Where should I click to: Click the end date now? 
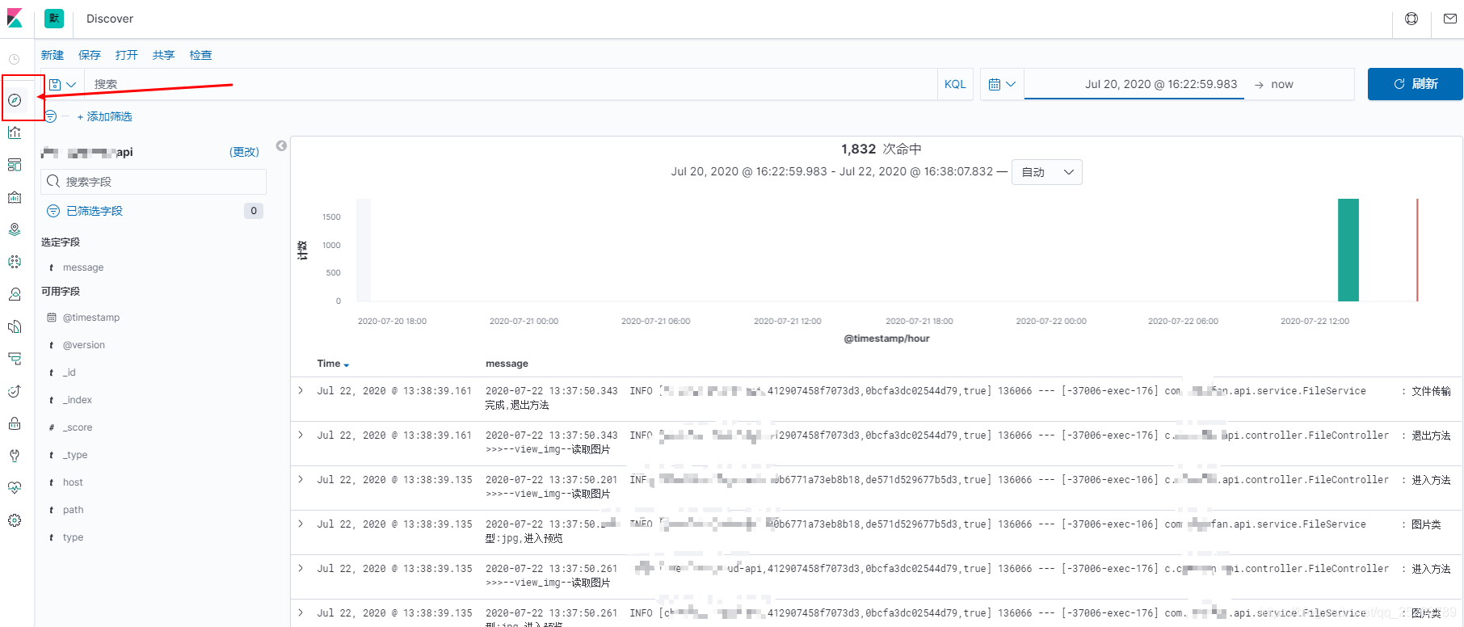[x=1282, y=84]
